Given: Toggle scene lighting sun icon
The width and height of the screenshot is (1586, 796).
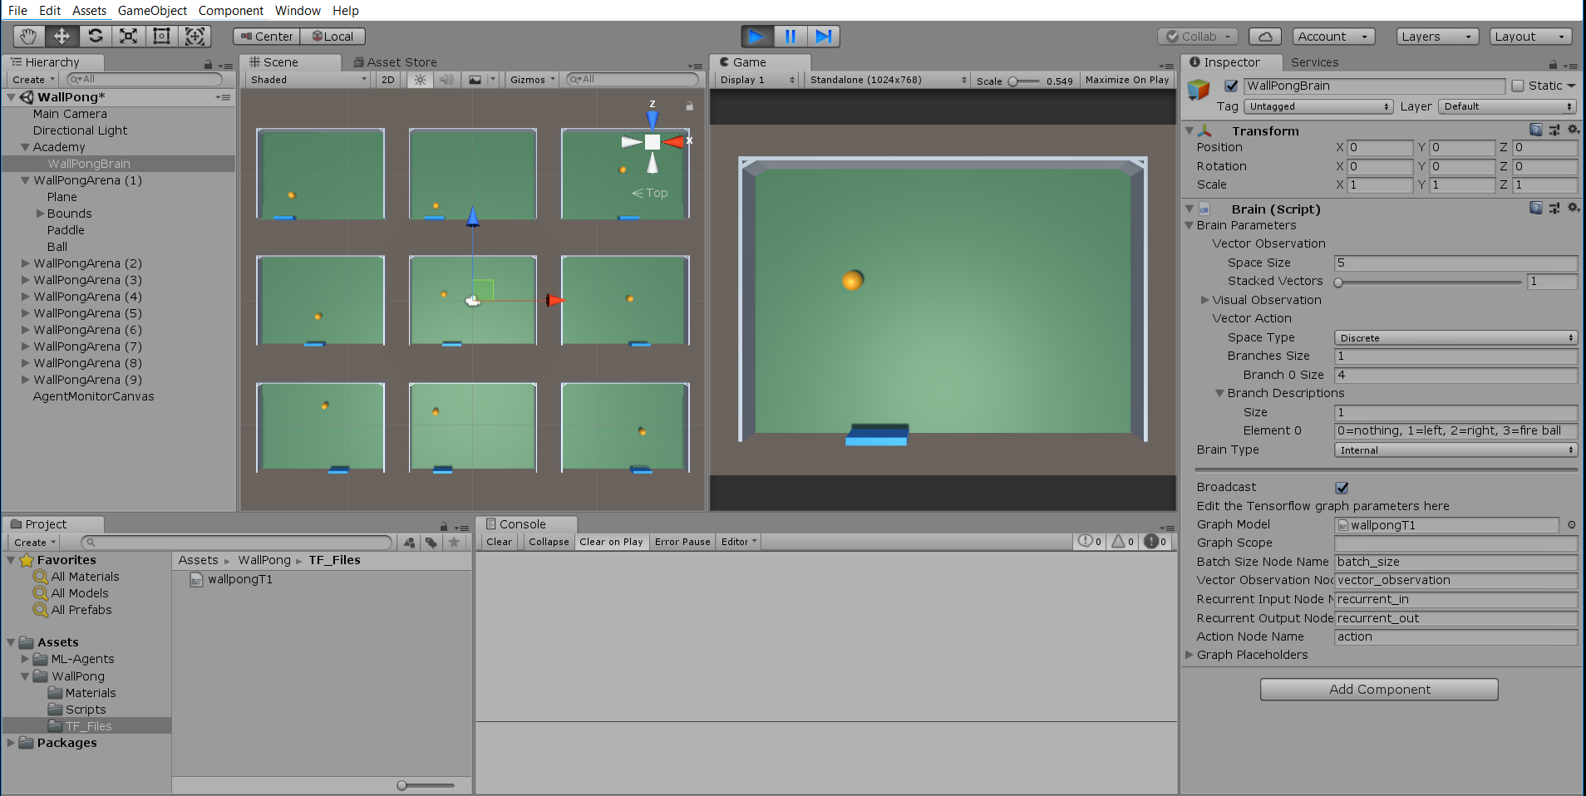Looking at the screenshot, I should 420,80.
